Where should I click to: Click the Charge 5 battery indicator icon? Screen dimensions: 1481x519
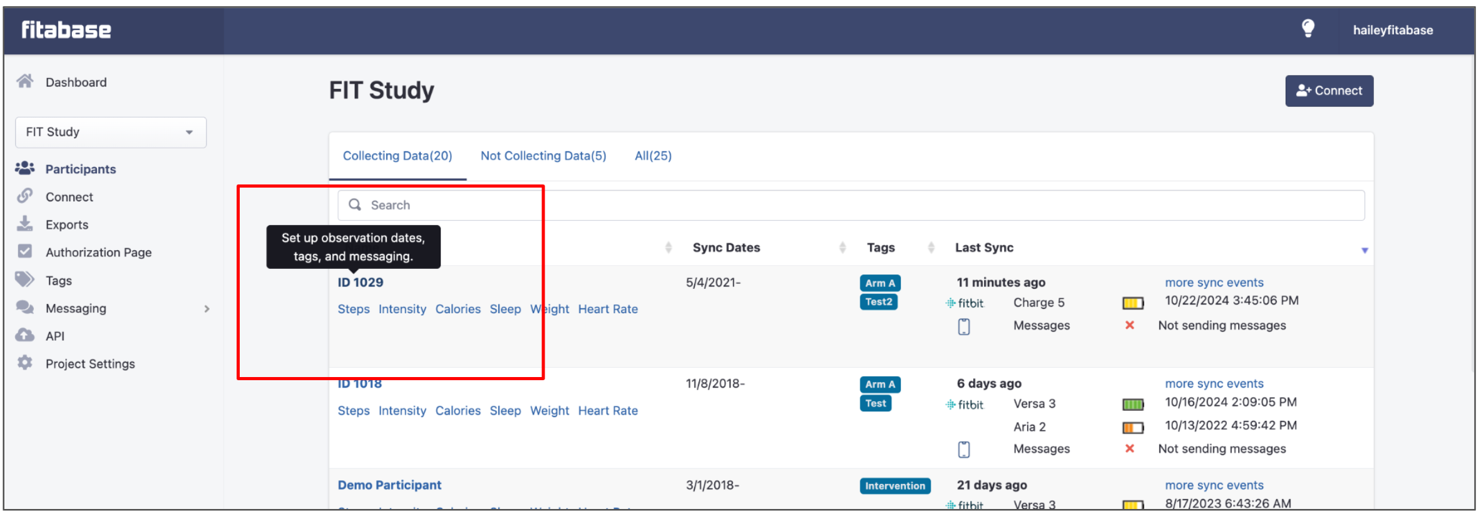click(x=1133, y=303)
